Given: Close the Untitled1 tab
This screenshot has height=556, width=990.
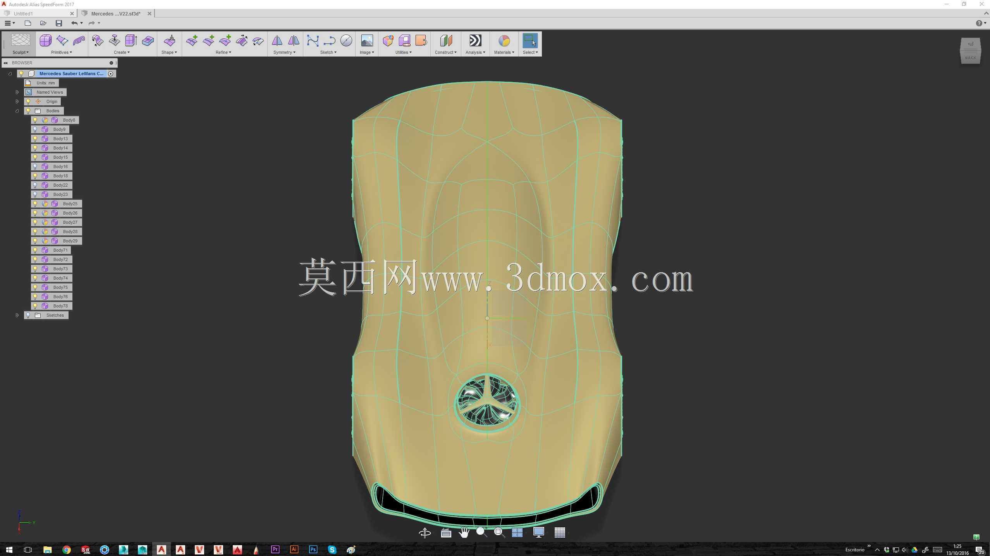Looking at the screenshot, I should [72, 14].
